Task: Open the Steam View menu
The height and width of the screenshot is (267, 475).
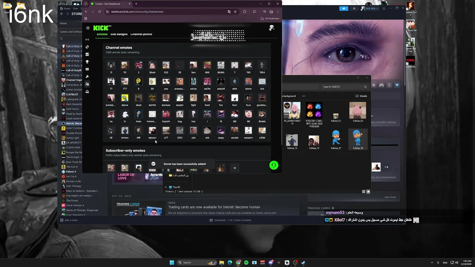Action: 76,8
